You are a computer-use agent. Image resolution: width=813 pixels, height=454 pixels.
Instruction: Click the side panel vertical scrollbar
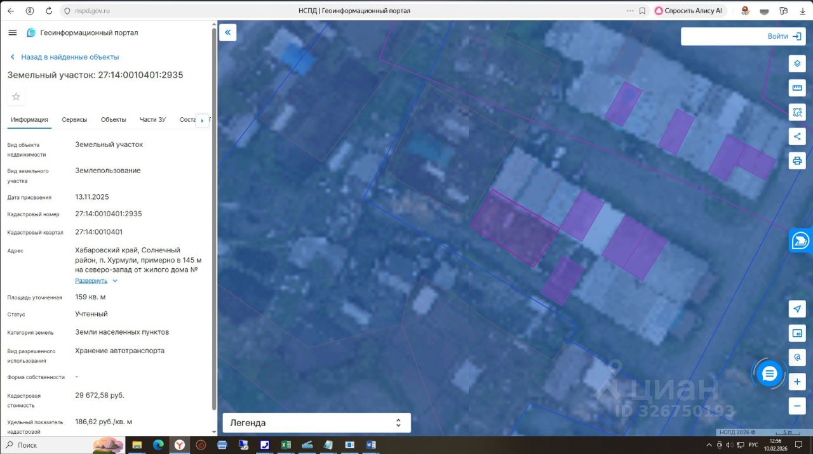[213, 218]
